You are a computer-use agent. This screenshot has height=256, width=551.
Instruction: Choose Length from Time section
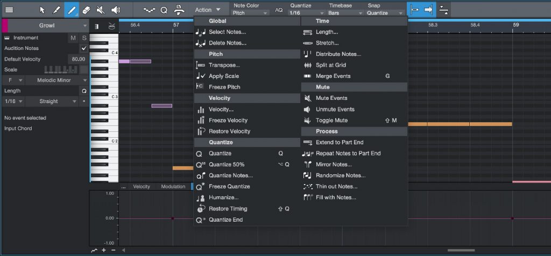[354, 32]
